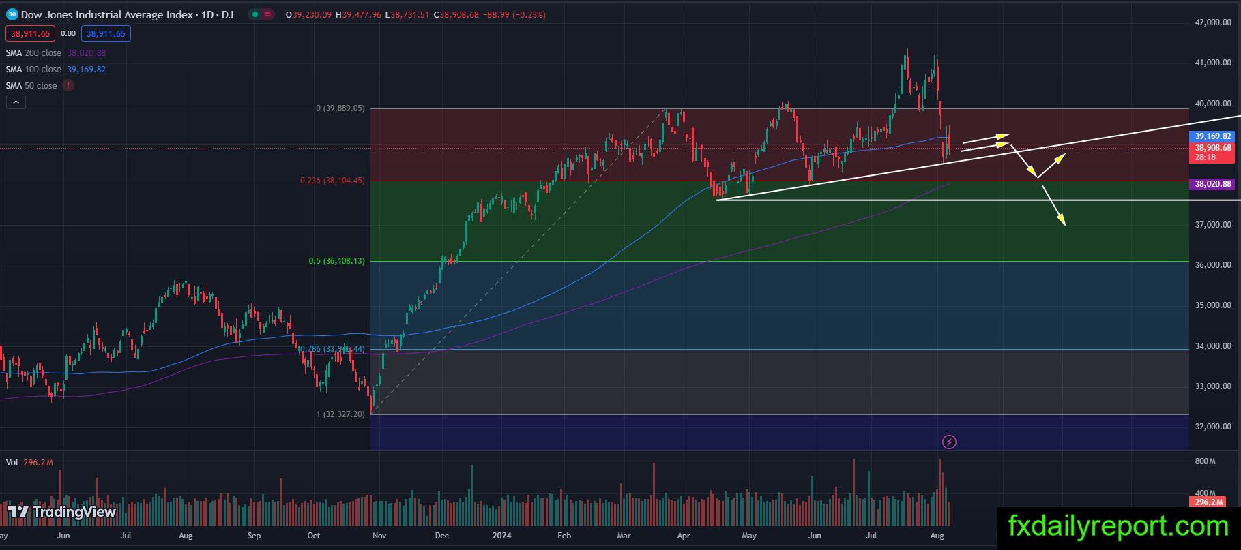Click the Sep label on the time axis

point(254,536)
